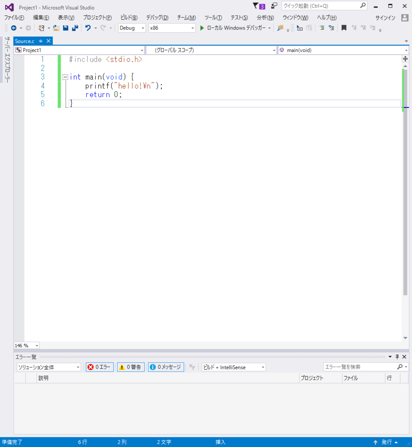412x447 pixels.
Task: Sort the error list by 説明 column
Action: coord(168,378)
